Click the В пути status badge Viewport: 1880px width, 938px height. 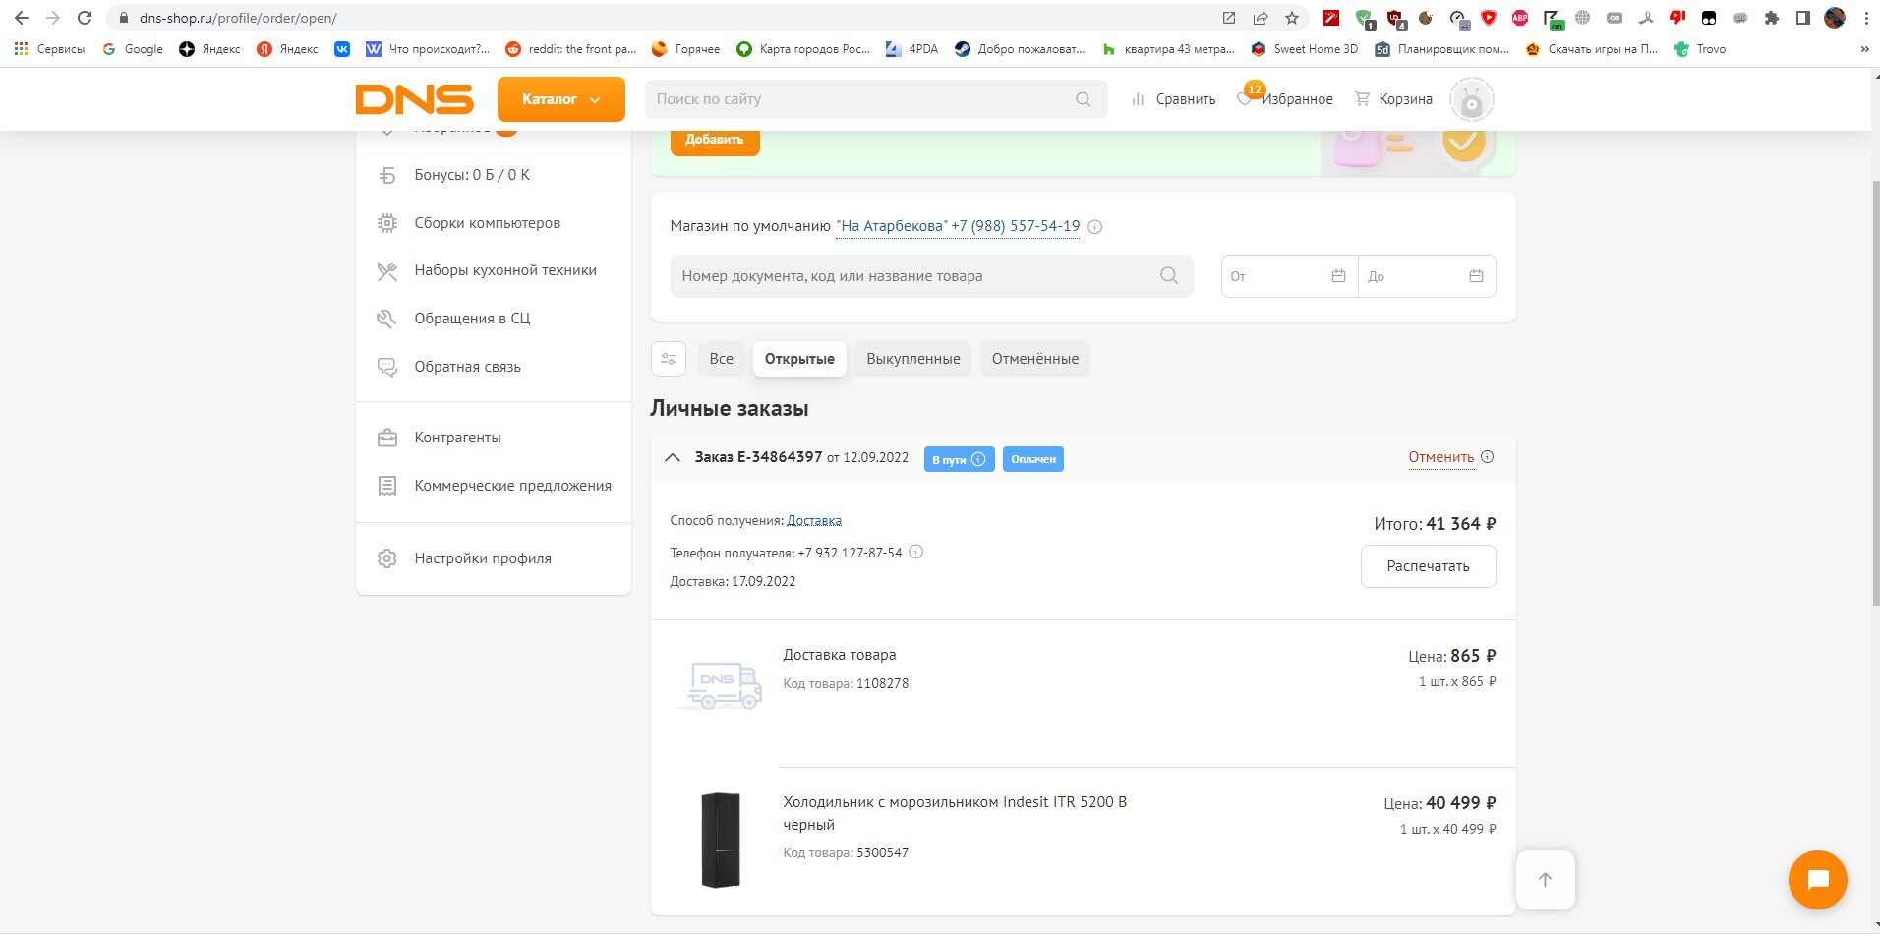click(959, 459)
